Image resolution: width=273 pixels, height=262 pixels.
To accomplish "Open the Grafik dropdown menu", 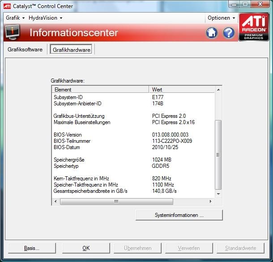I will [x=15, y=18].
